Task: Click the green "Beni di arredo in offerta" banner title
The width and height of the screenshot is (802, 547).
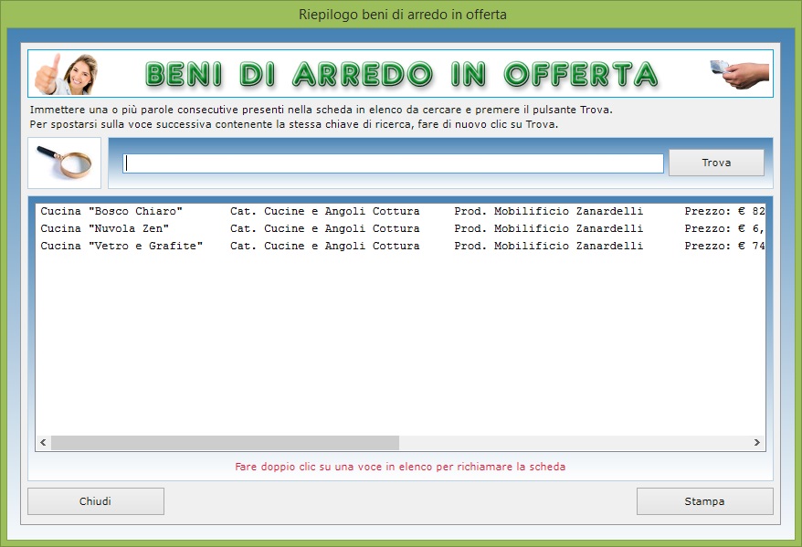Action: click(401, 74)
